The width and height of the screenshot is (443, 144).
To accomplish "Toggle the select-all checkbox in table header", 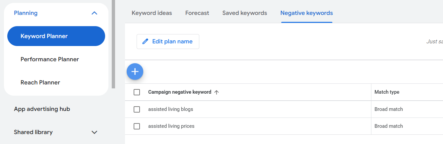I will point(137,92).
